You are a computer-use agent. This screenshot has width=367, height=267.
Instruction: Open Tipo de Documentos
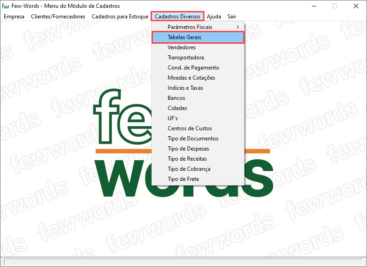point(198,139)
